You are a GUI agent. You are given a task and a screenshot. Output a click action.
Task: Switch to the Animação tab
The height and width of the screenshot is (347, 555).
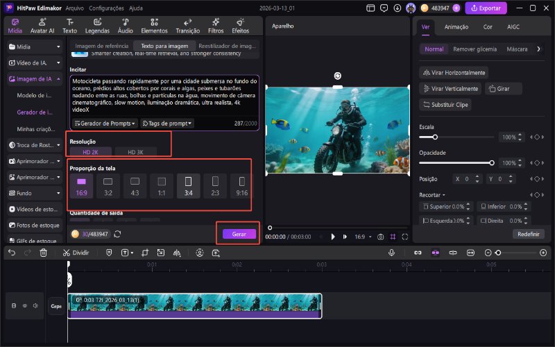tap(456, 27)
